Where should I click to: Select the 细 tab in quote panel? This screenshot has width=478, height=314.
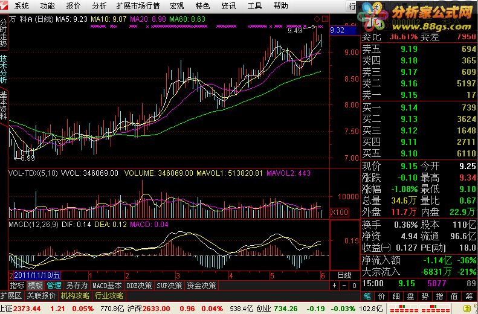pos(396,296)
